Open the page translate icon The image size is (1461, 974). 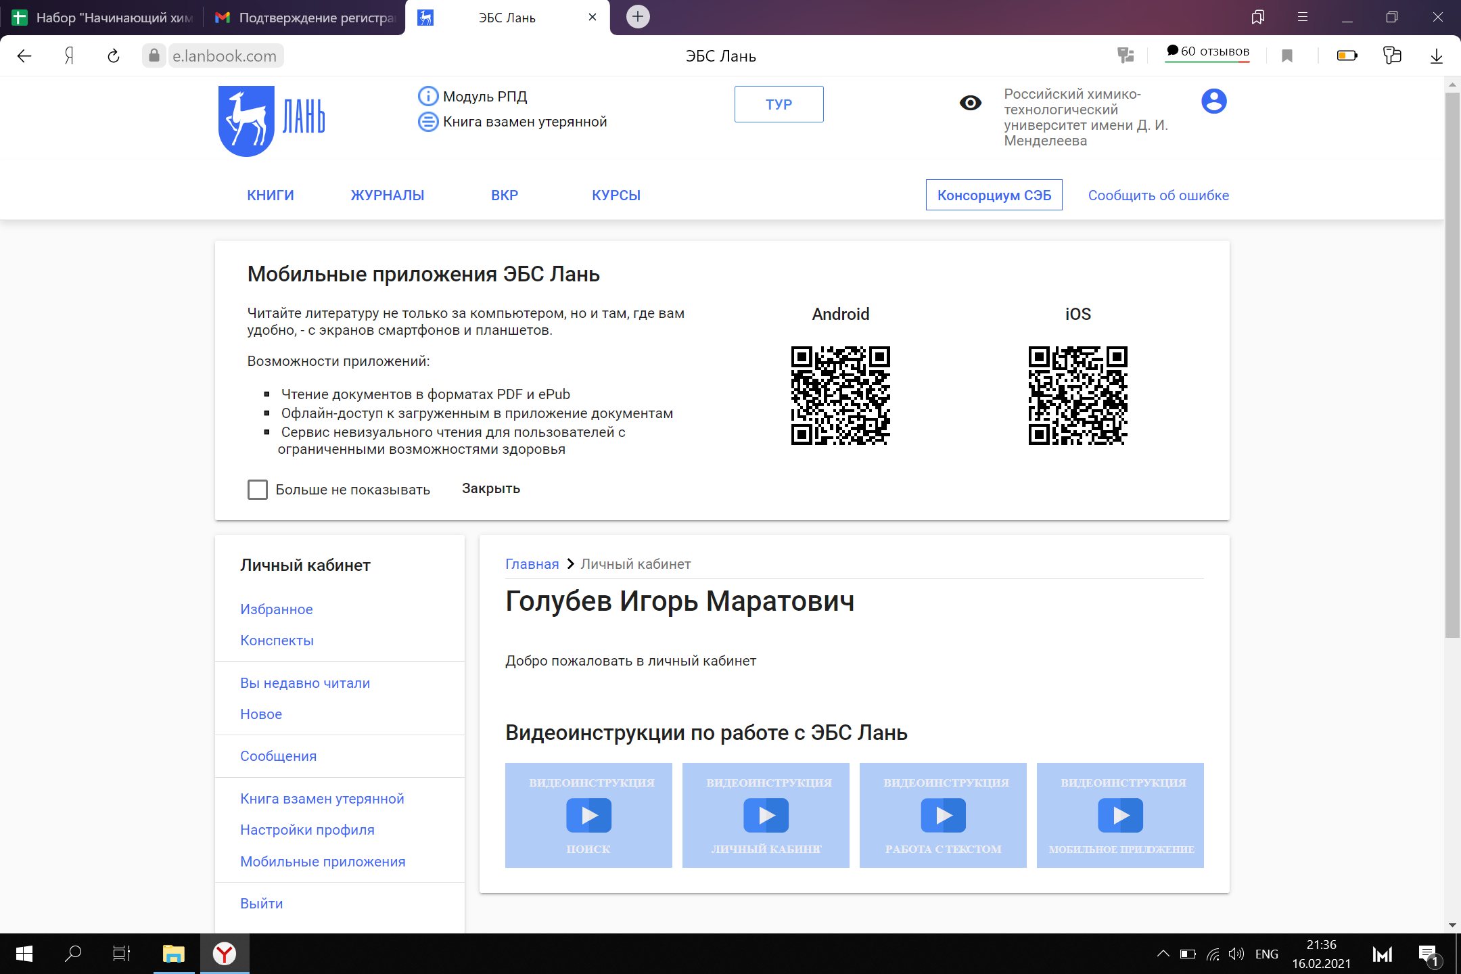(x=1126, y=55)
